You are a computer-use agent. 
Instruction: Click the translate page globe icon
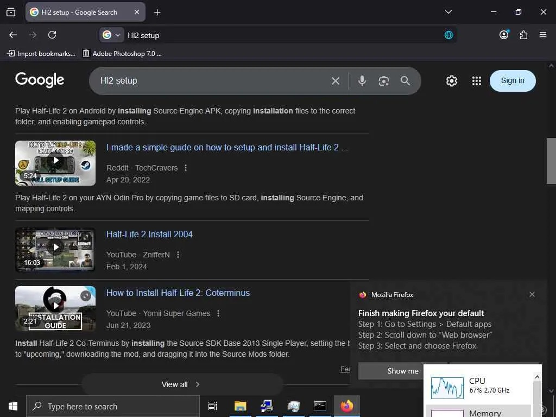point(448,35)
